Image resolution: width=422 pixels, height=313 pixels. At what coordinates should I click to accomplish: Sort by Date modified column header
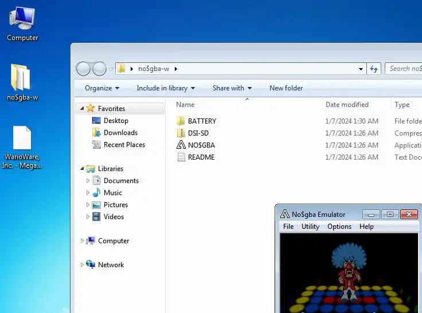click(x=347, y=105)
